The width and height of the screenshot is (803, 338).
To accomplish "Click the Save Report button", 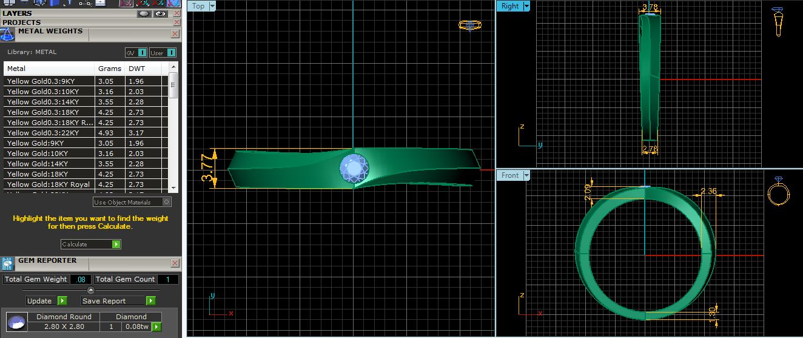I will (118, 301).
